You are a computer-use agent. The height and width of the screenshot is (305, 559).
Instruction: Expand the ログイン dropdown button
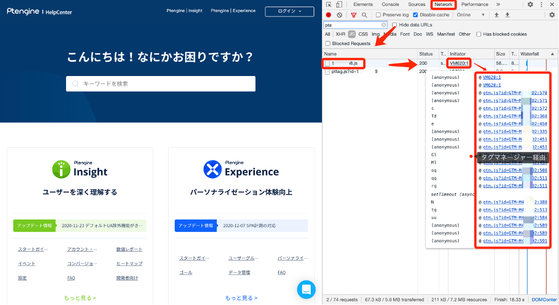pos(289,11)
